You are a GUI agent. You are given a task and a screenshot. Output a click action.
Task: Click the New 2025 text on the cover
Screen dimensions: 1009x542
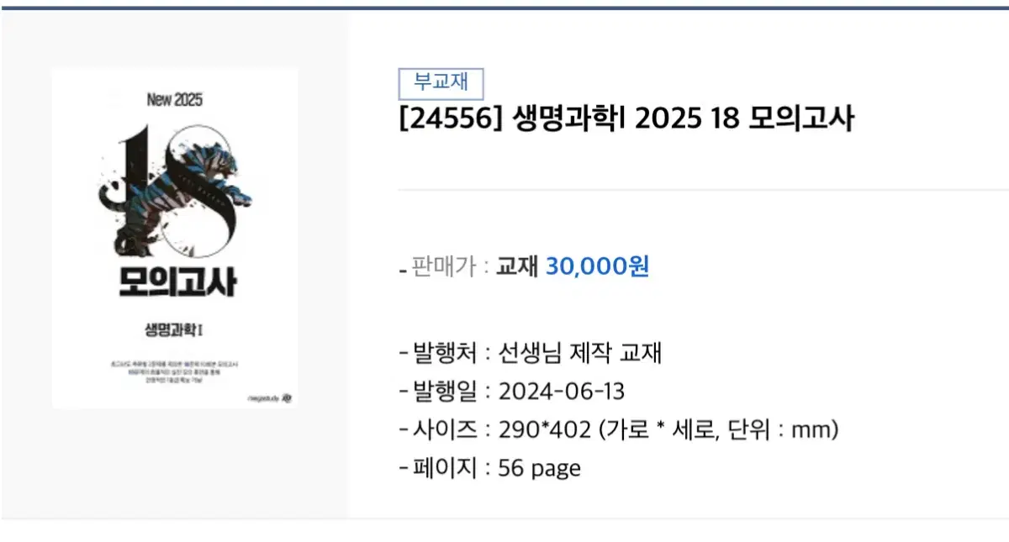[175, 99]
